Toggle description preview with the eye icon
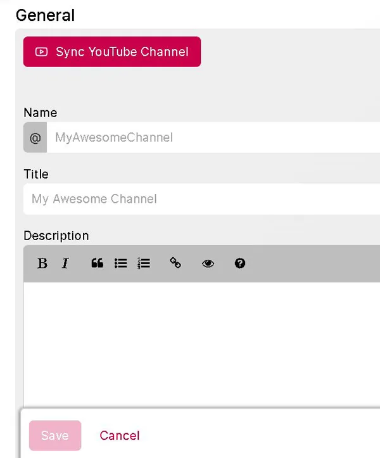Screen dimensions: 380x458 point(208,264)
